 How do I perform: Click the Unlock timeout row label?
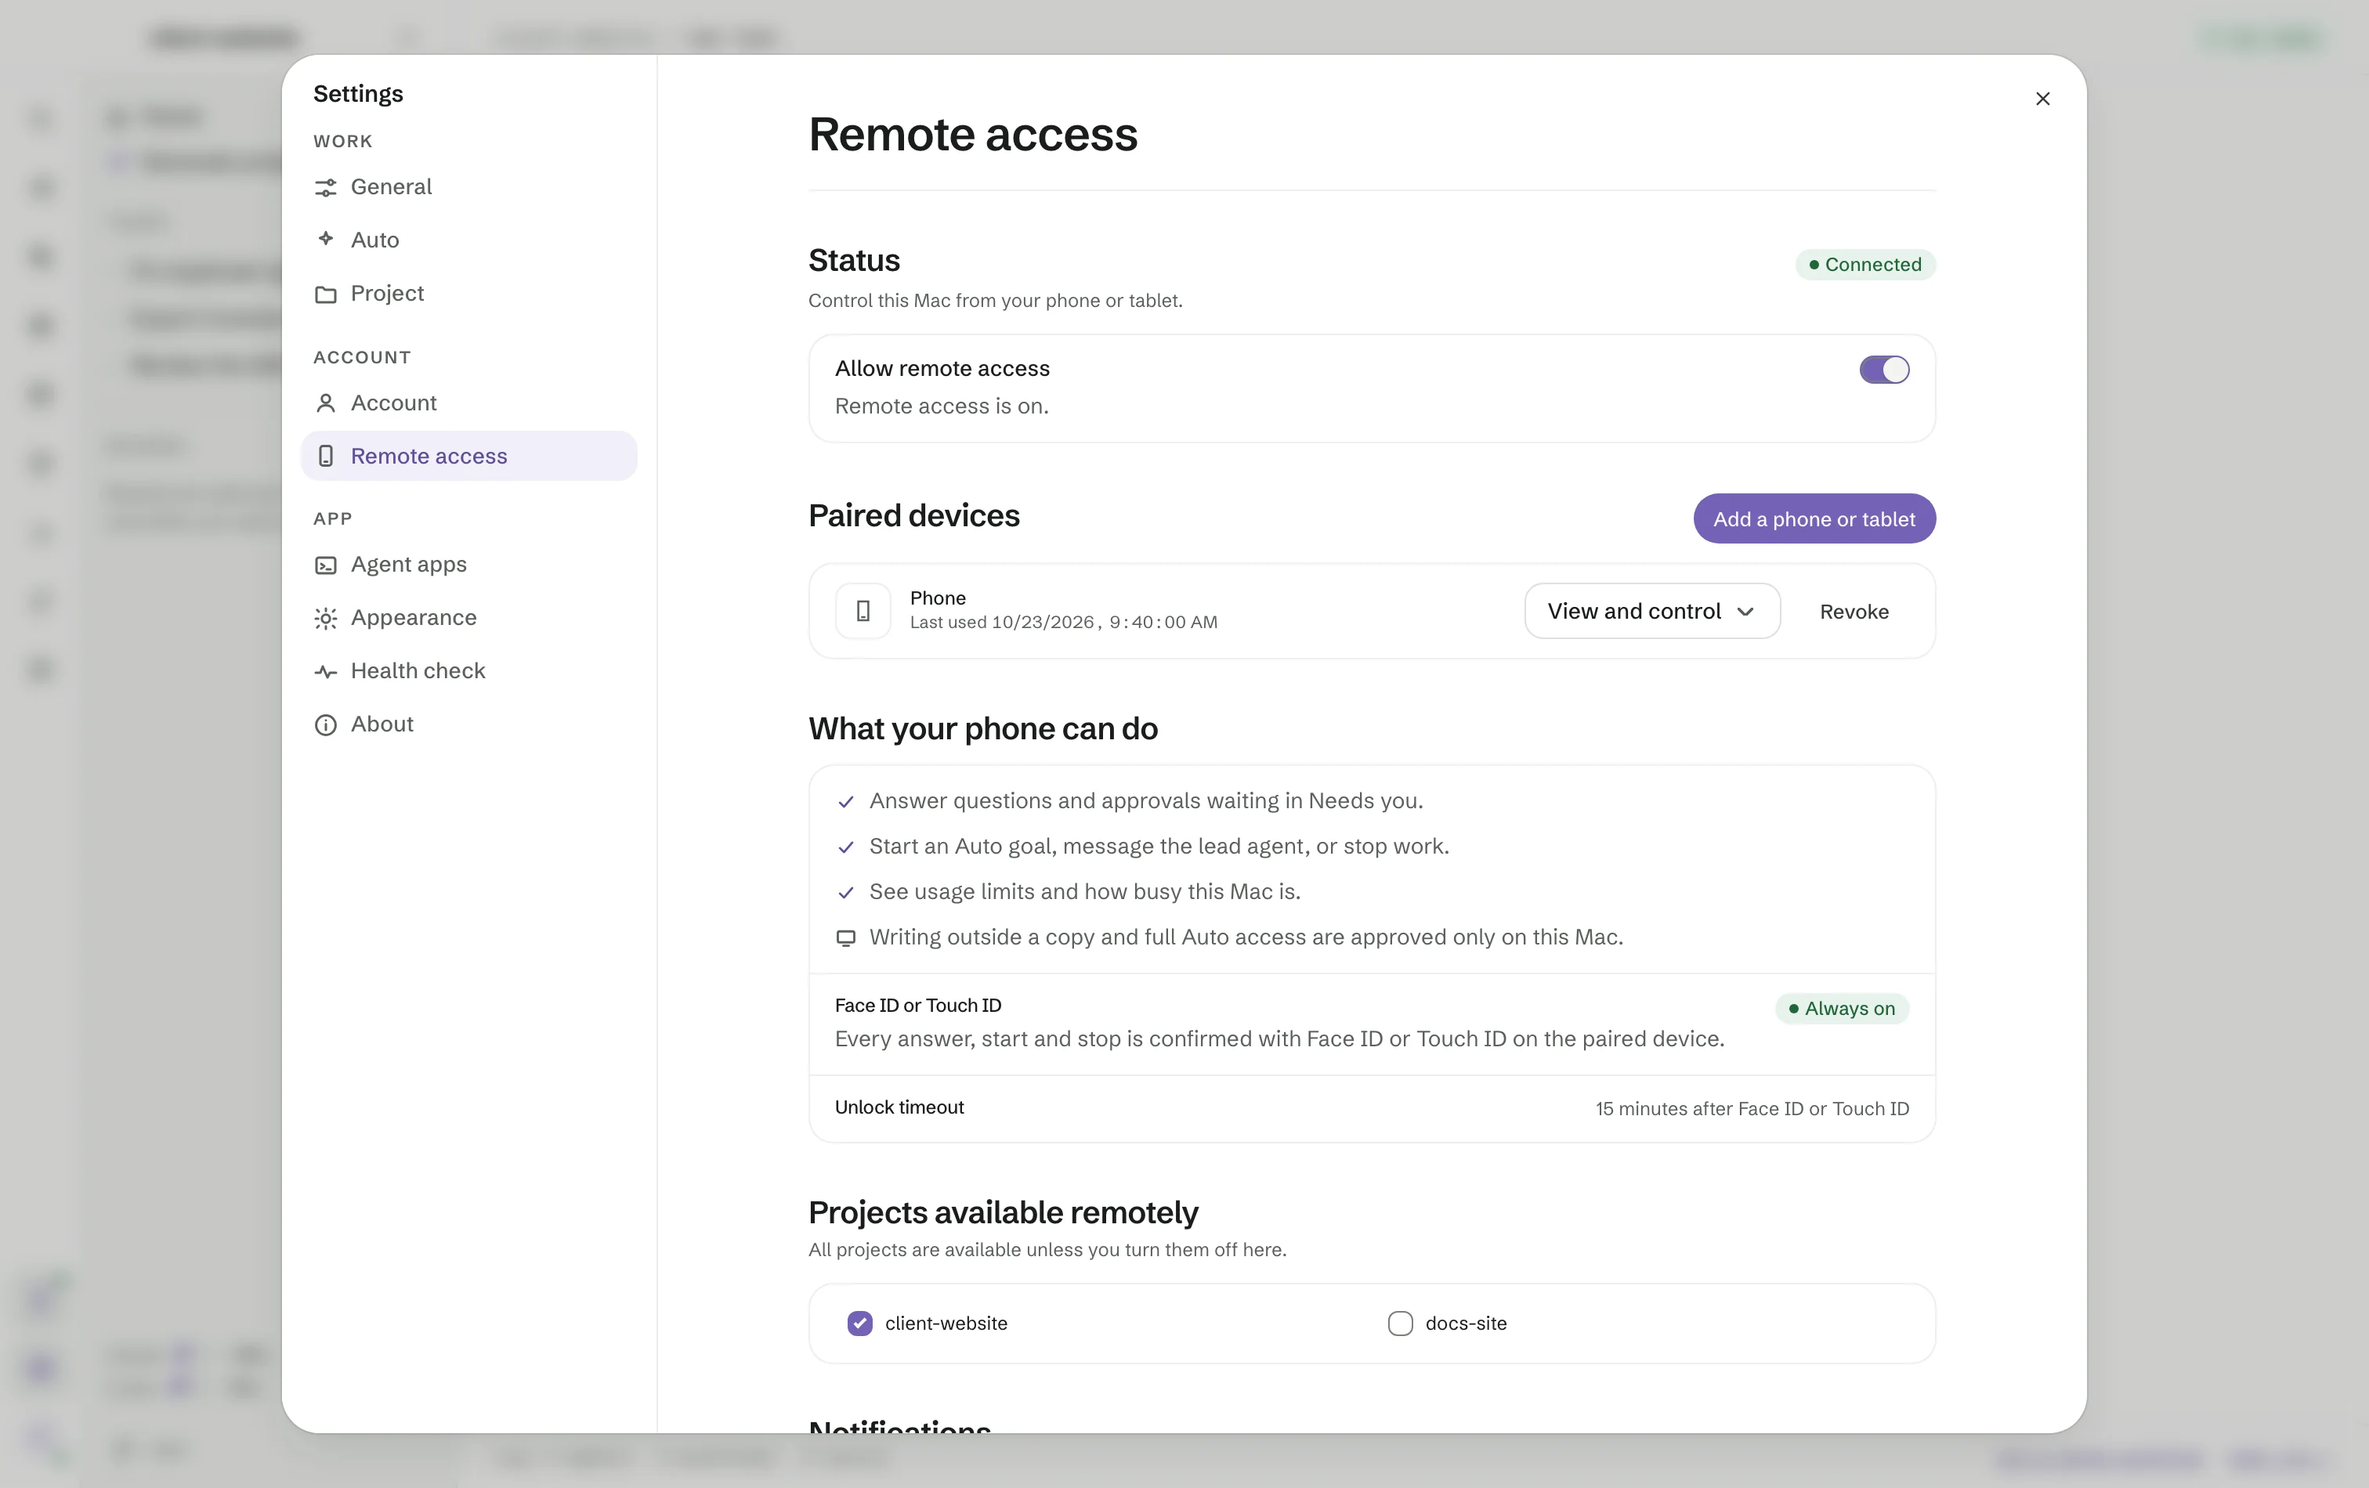[899, 1107]
